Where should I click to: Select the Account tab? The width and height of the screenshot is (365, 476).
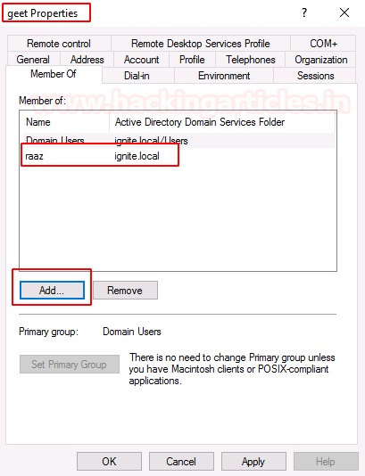(x=141, y=60)
